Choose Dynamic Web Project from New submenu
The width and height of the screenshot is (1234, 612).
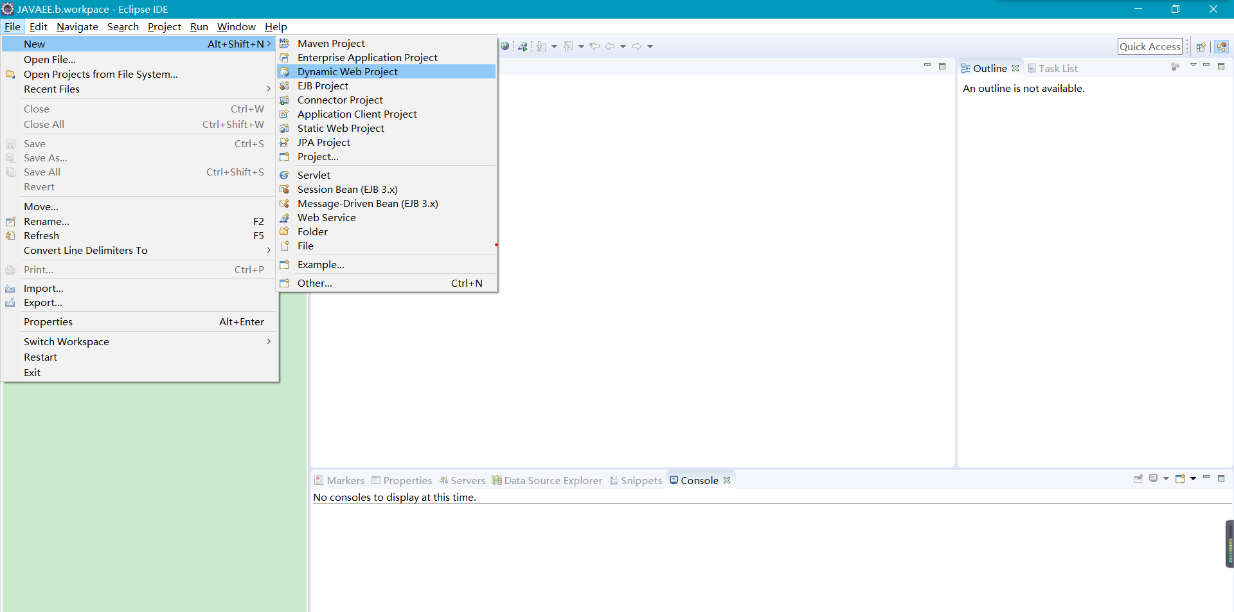pos(386,72)
